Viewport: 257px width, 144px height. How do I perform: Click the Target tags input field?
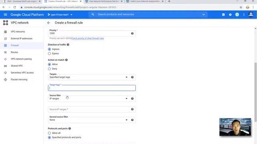(92, 88)
